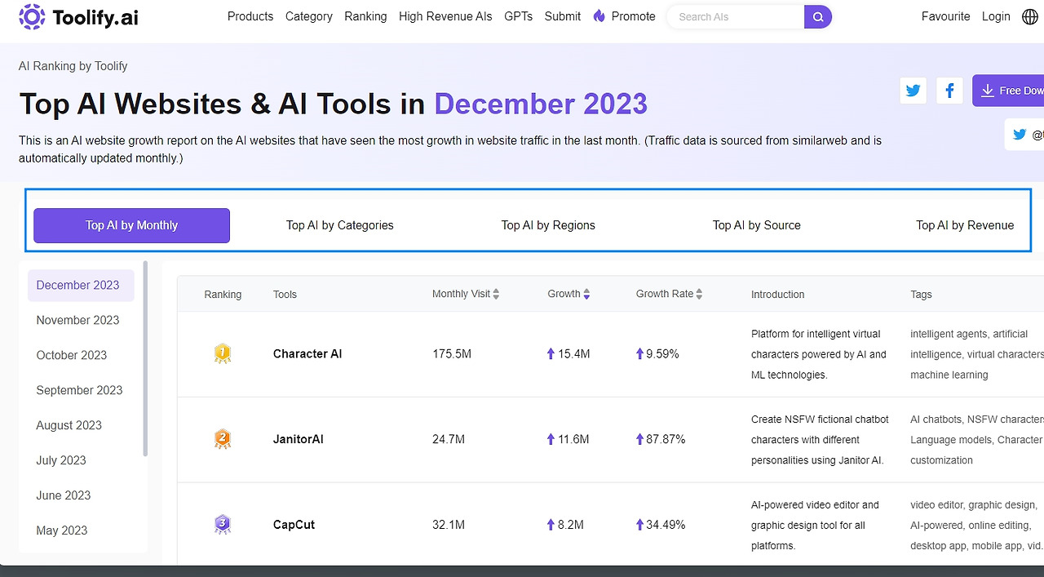Share report via Twitter icon button
Image resolution: width=1044 pixels, height=577 pixels.
pyautogui.click(x=913, y=91)
